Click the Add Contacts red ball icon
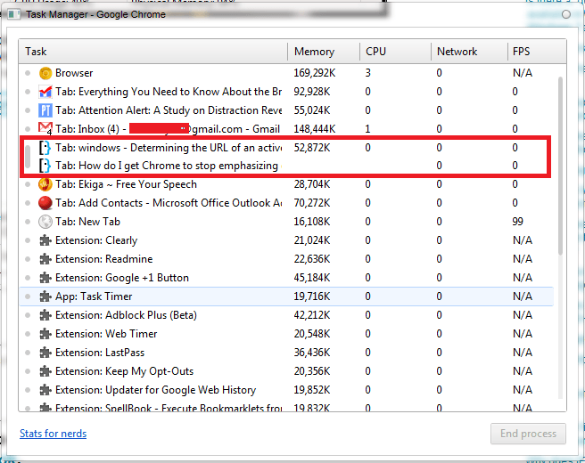Image resolution: width=585 pixels, height=463 pixels. coord(45,203)
